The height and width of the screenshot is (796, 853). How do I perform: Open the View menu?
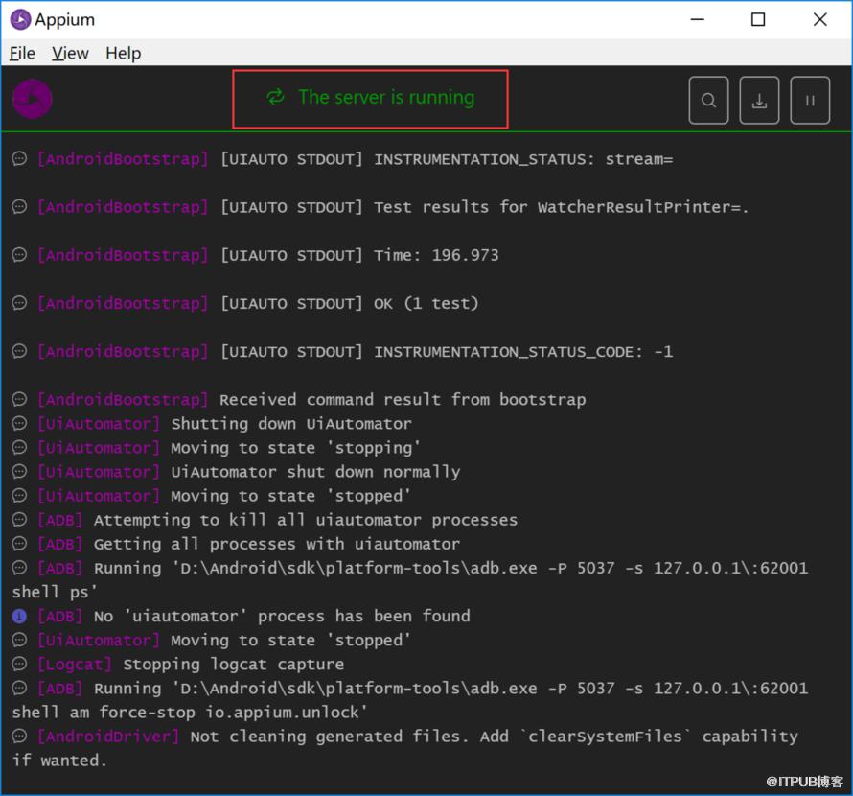70,53
